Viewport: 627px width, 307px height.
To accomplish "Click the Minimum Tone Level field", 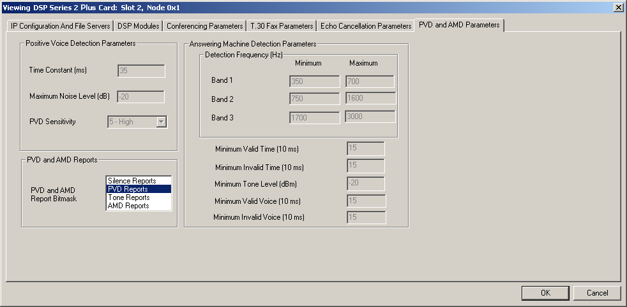I will point(365,183).
